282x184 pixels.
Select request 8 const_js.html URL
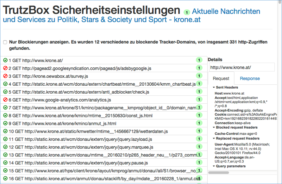coord(81,116)
